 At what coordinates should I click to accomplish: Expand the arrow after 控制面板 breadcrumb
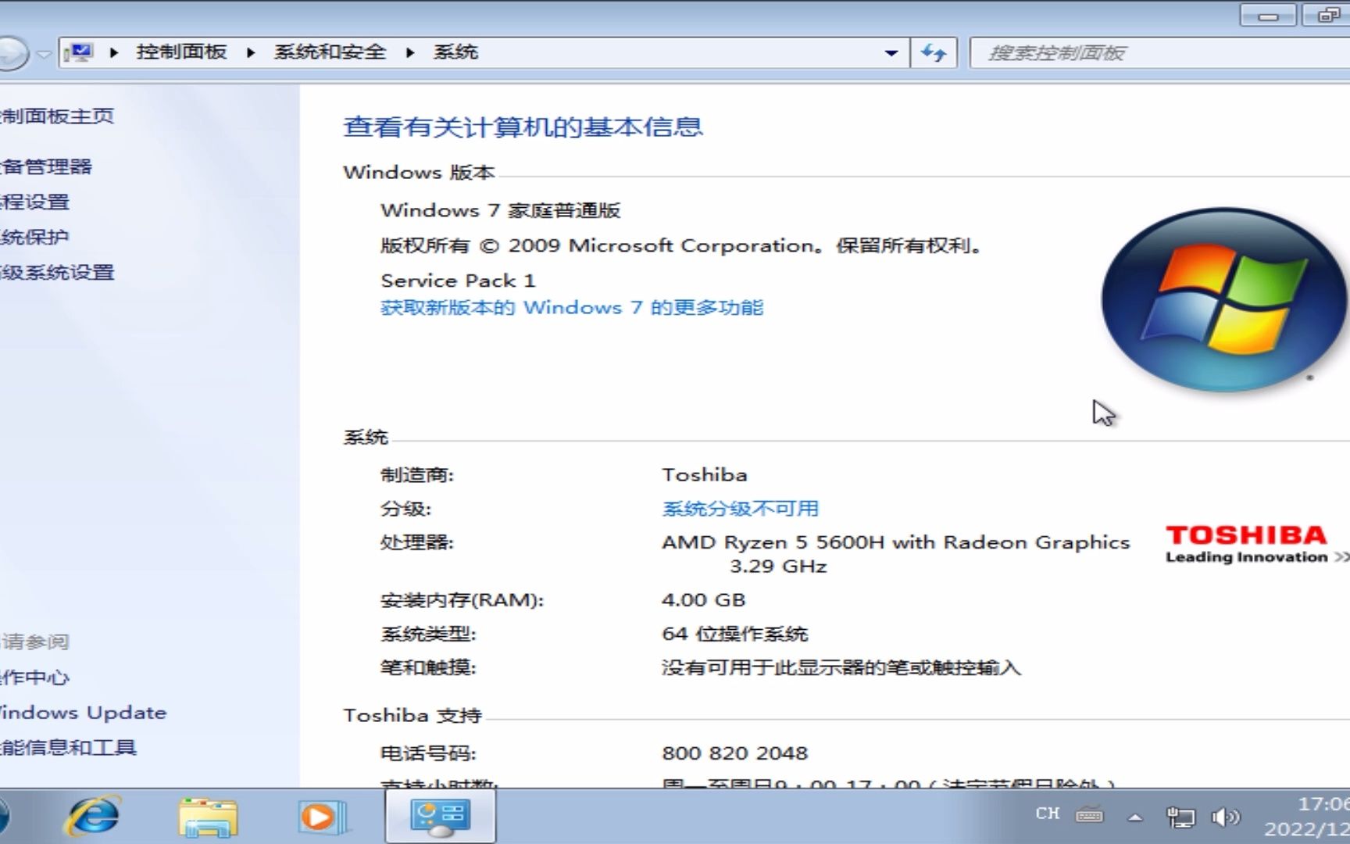click(251, 52)
